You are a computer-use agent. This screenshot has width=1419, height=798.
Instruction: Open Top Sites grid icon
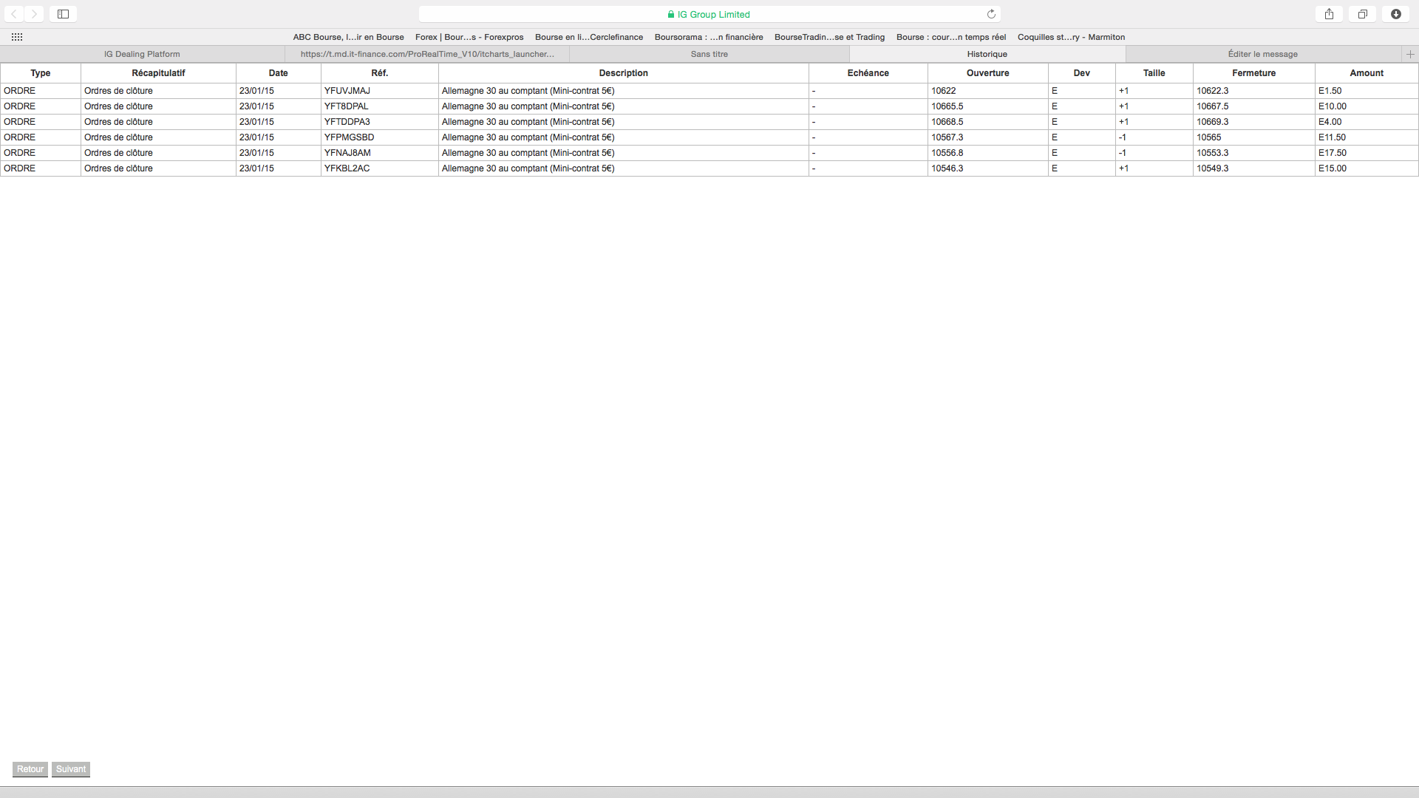(x=17, y=37)
